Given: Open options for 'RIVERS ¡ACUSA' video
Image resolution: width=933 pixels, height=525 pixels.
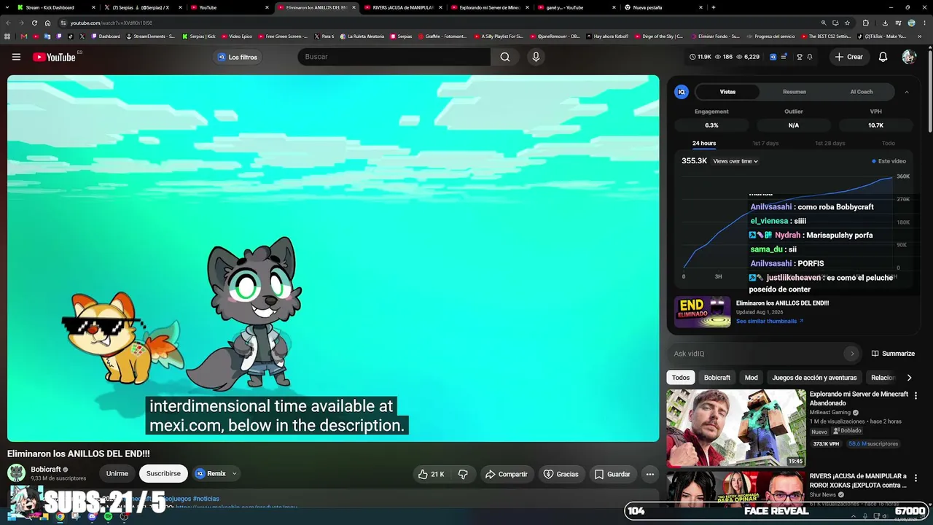Looking at the screenshot, I should (916, 477).
